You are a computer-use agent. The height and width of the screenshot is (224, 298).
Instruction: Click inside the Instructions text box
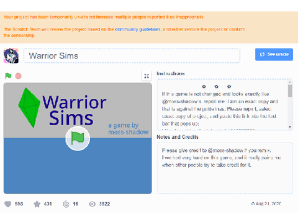click(222, 105)
